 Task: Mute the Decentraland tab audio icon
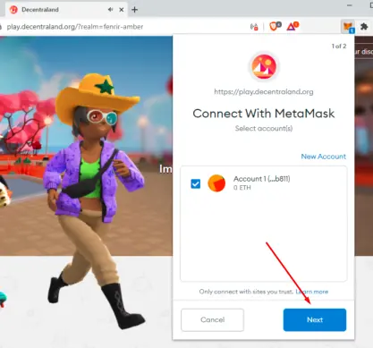(x=110, y=10)
